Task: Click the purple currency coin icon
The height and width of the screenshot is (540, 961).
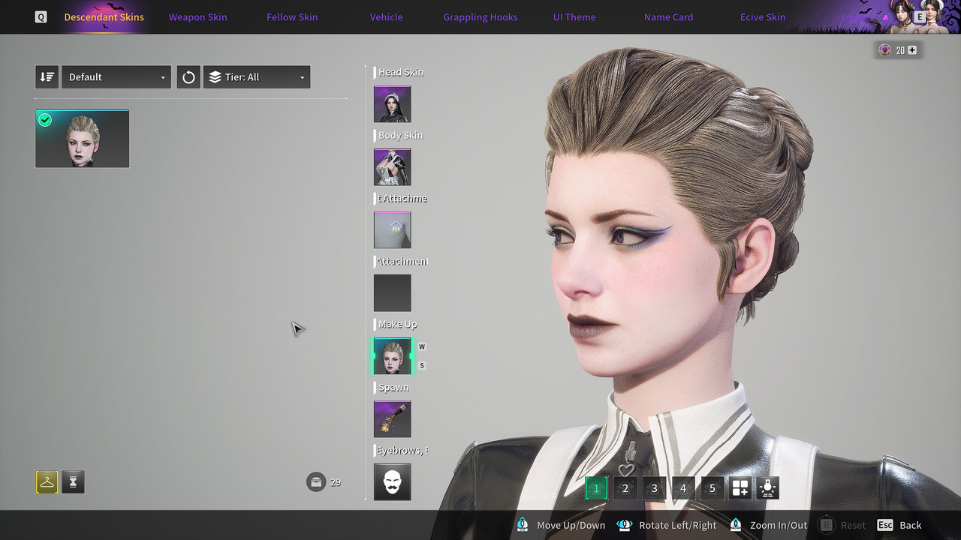Action: pos(885,50)
